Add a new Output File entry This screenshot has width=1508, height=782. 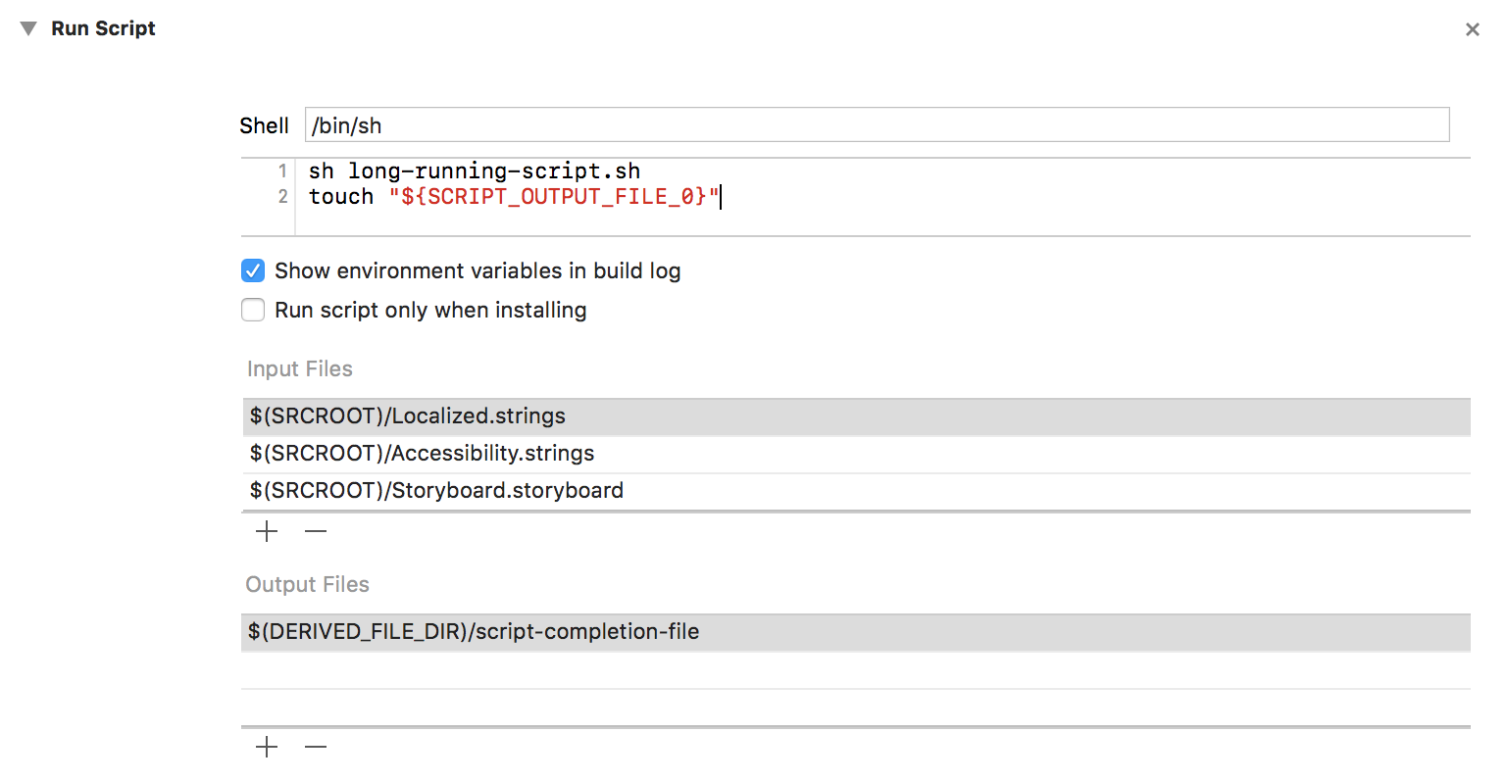click(x=265, y=746)
